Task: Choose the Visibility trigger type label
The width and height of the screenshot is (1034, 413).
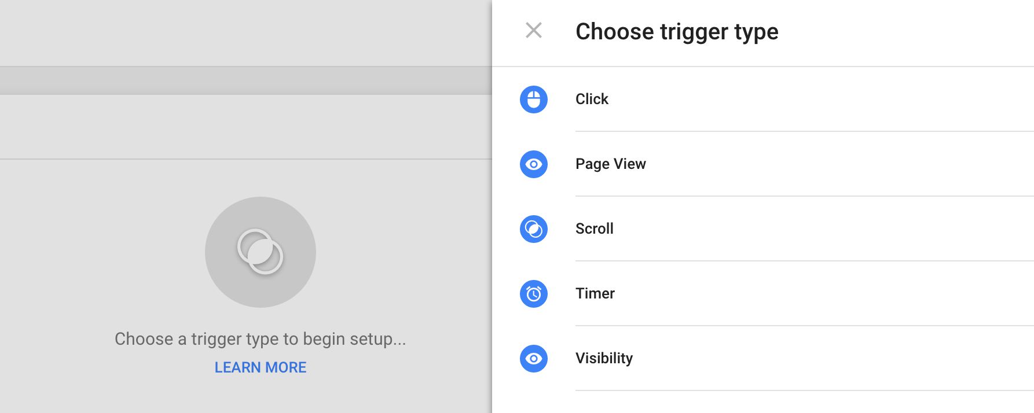Action: coord(604,358)
